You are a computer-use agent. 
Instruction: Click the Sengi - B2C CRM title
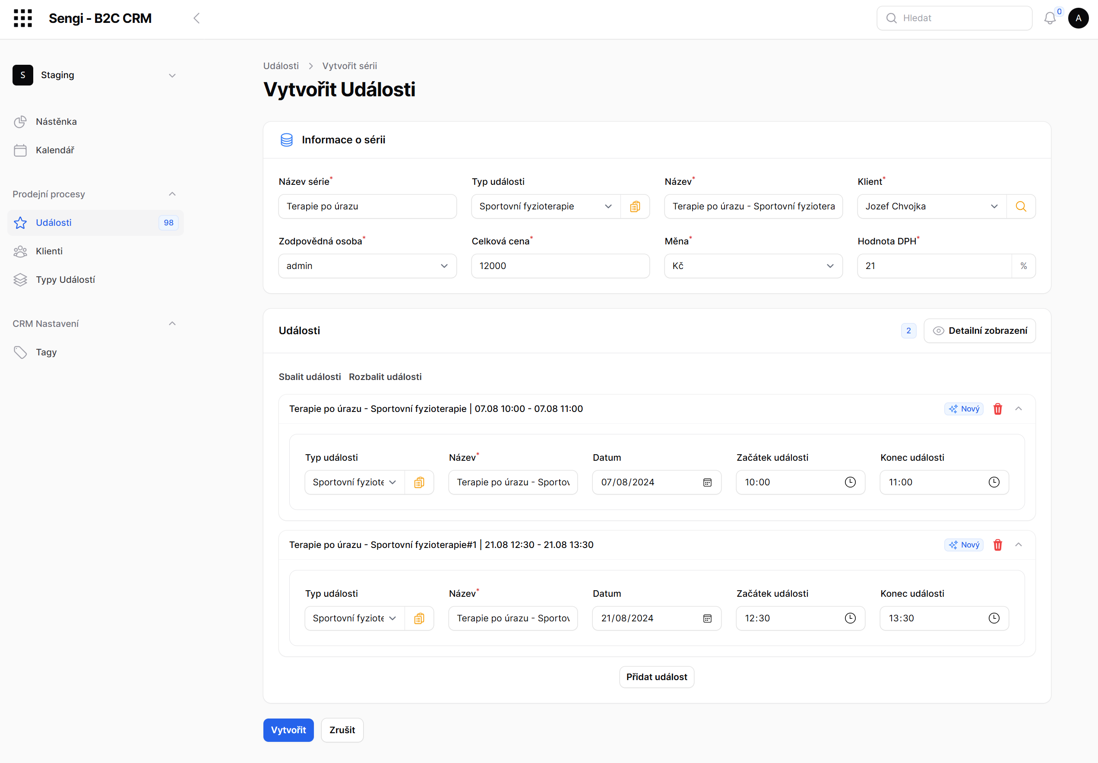[x=100, y=18]
